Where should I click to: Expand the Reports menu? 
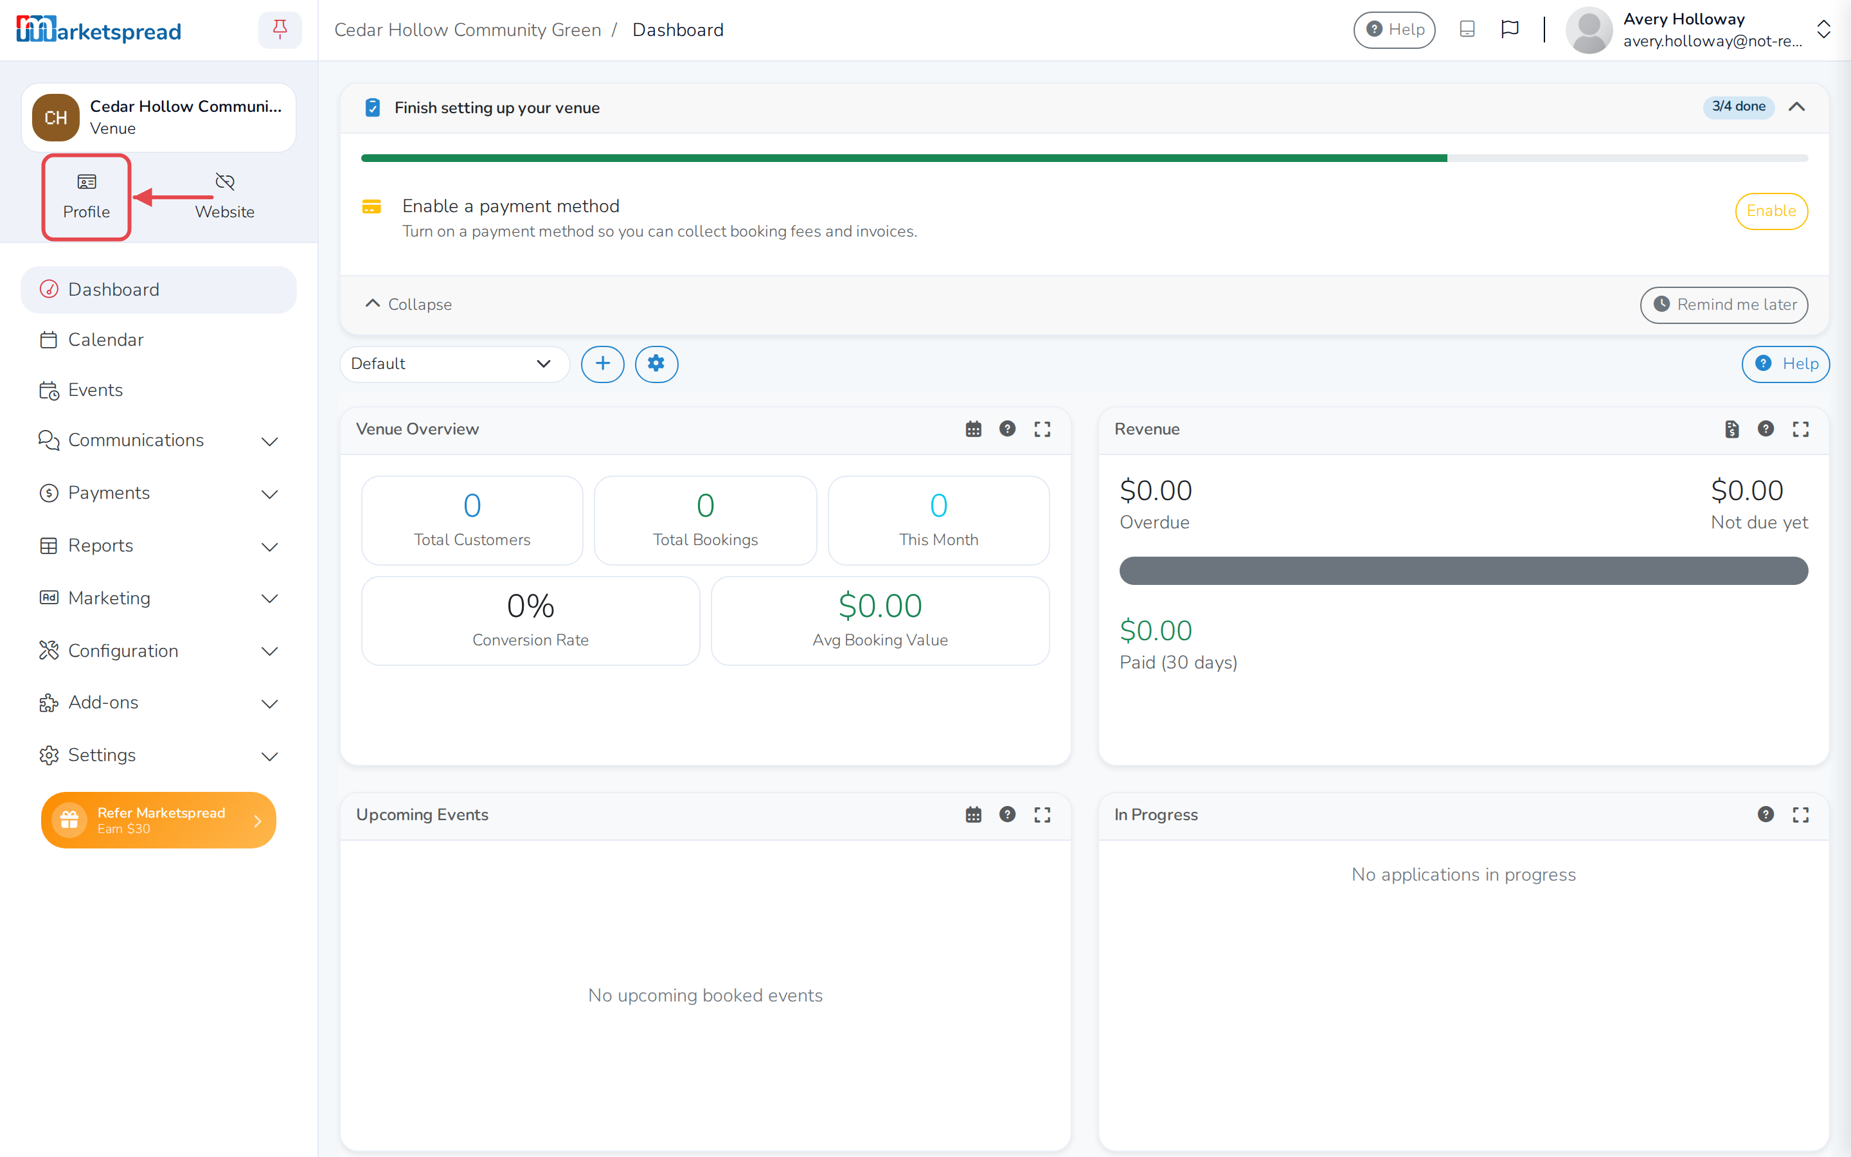tap(158, 546)
